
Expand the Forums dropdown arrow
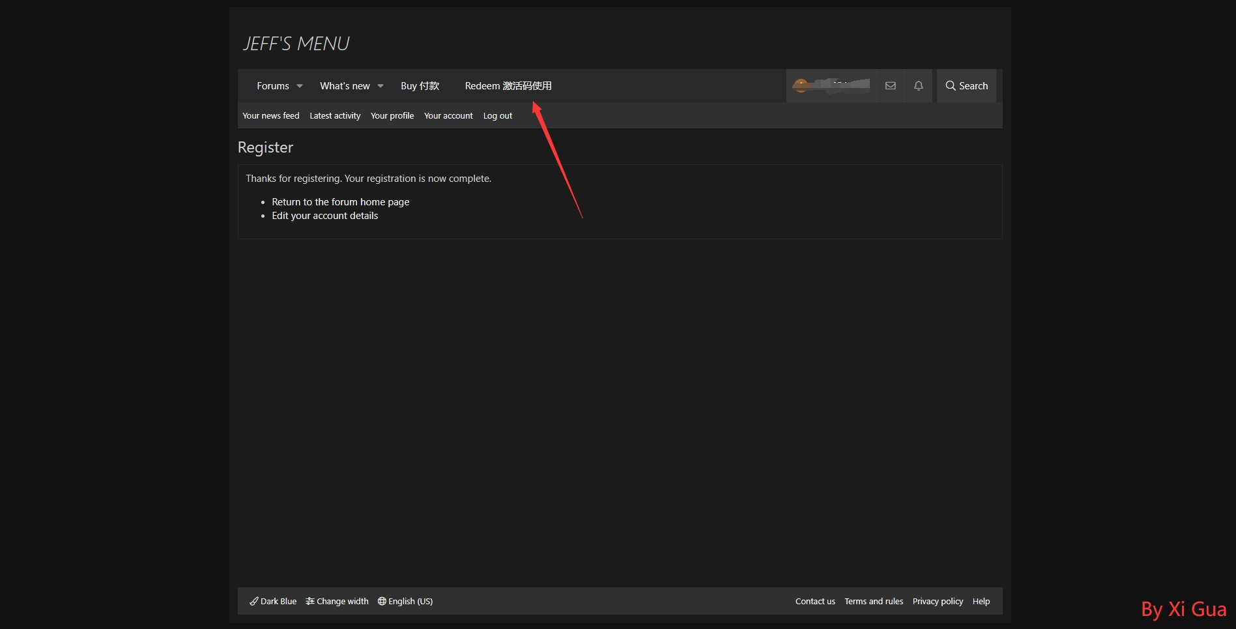pos(300,86)
